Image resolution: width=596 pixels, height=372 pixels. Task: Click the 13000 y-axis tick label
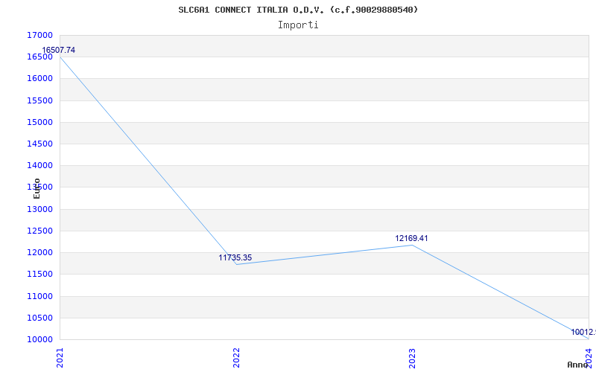(x=39, y=209)
